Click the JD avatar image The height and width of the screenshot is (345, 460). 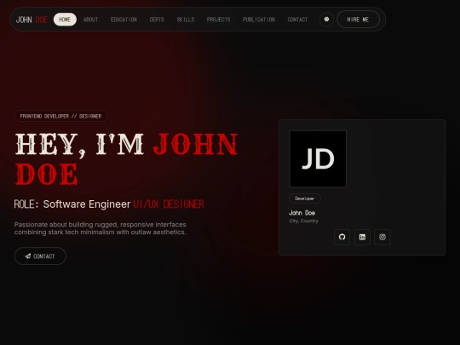pos(318,158)
